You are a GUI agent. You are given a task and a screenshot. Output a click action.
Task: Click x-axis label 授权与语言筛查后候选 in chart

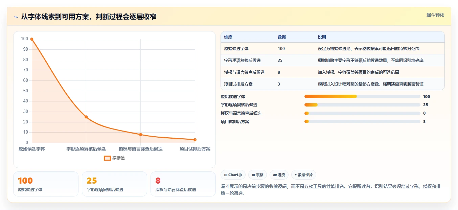[x=140, y=149]
